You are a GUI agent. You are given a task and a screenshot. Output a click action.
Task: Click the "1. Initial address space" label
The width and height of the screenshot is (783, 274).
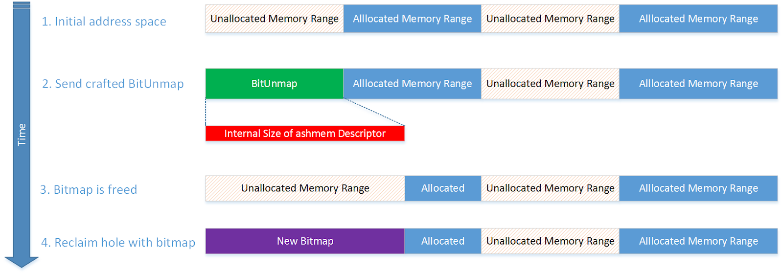point(104,22)
